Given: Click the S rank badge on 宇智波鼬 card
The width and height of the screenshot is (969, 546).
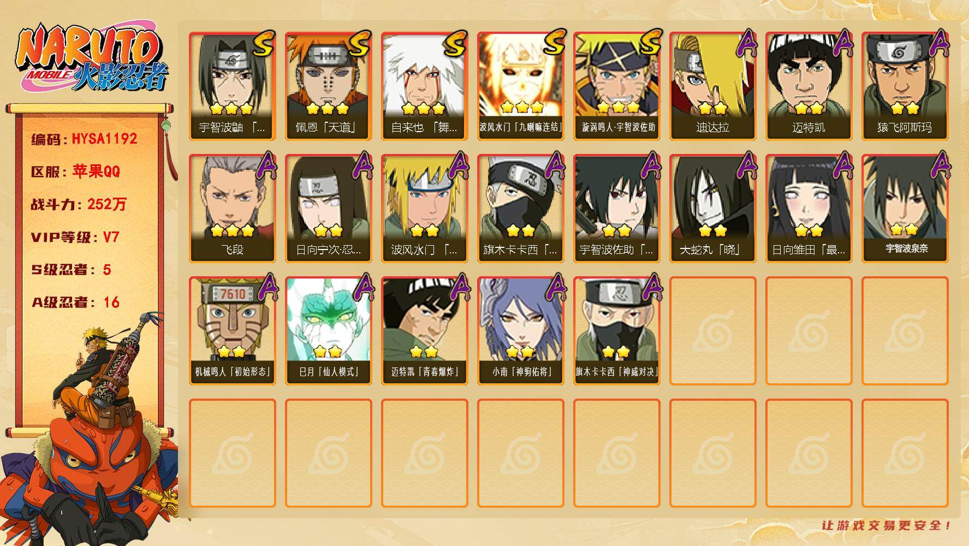Looking at the screenshot, I should (x=263, y=44).
